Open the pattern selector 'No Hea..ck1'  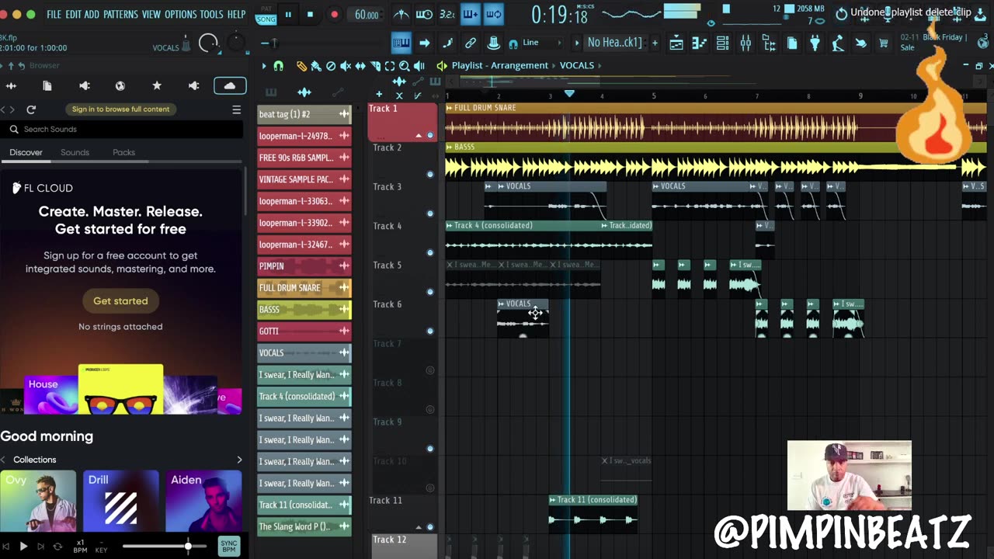[x=614, y=43]
